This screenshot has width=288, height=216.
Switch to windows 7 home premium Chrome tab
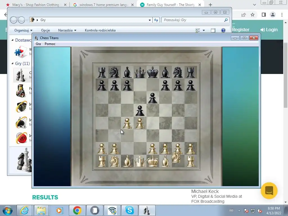coord(103,5)
